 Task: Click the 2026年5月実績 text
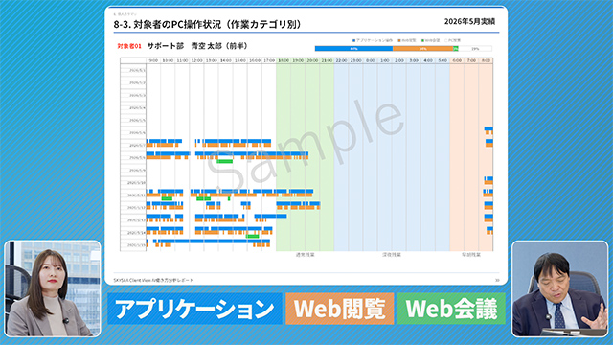point(469,21)
